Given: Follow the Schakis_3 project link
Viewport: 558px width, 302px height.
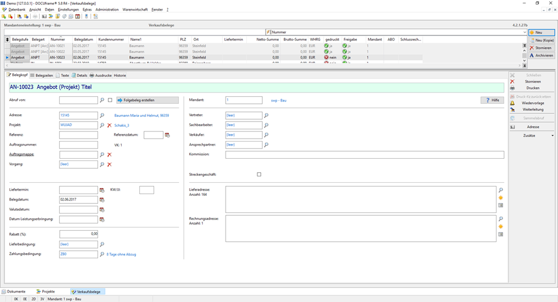Looking at the screenshot, I should (x=122, y=126).
